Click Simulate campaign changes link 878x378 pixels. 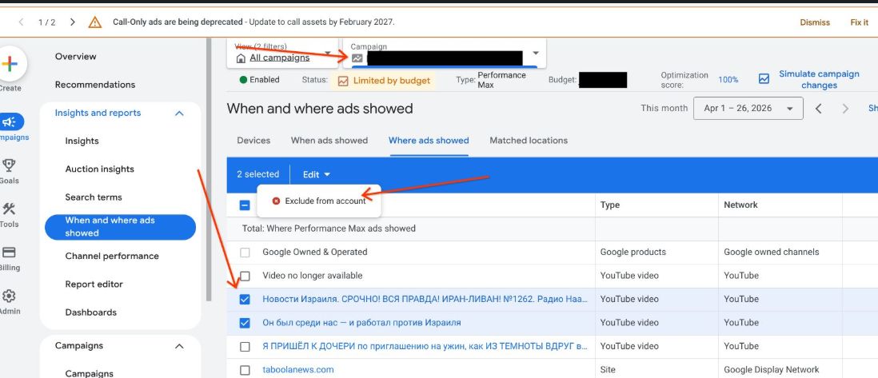click(x=819, y=80)
